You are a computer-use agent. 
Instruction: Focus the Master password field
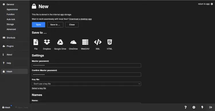[x=86, y=65]
